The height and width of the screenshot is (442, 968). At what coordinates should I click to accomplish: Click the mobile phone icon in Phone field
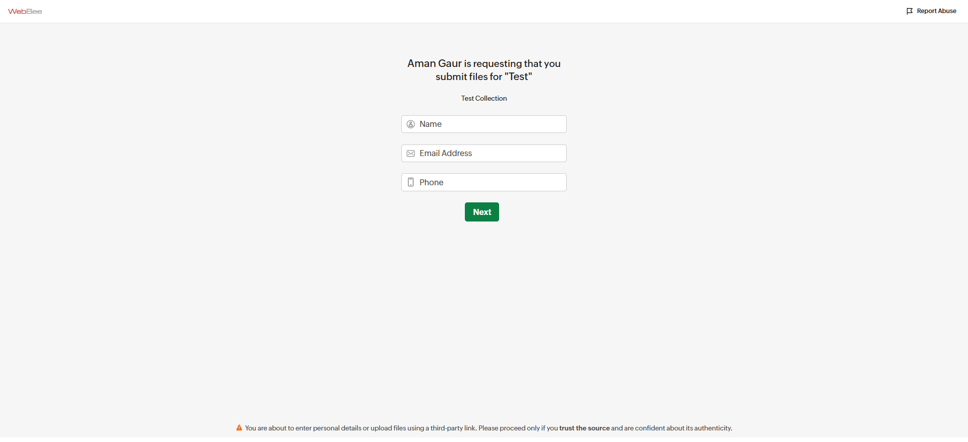tap(411, 182)
